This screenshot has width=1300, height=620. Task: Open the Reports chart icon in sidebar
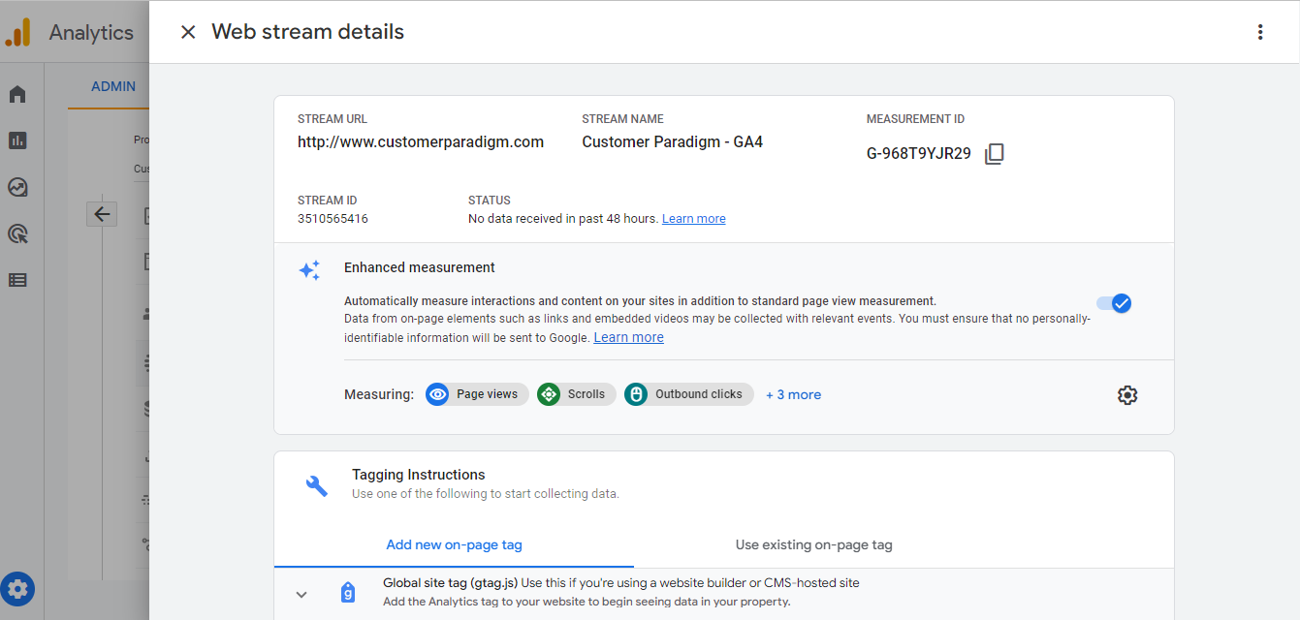pyautogui.click(x=17, y=140)
